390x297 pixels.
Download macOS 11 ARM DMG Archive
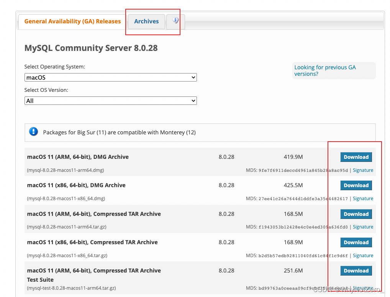click(x=356, y=157)
